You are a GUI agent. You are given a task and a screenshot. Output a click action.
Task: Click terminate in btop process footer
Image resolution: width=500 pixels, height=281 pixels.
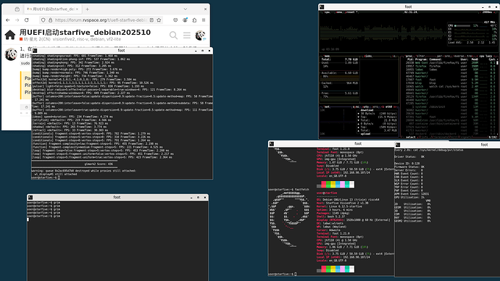(x=441, y=137)
